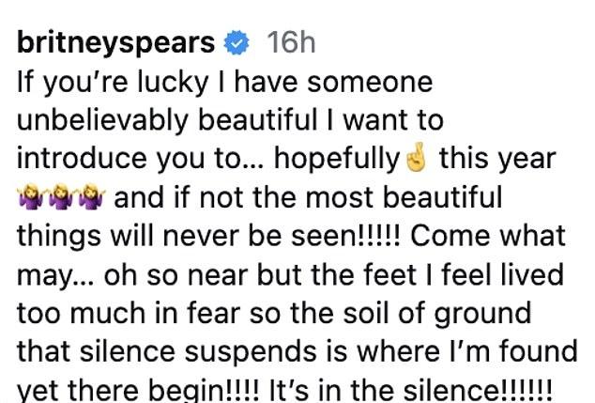
Task: Click the word 'hopefully' before emoji
Action: (338, 159)
